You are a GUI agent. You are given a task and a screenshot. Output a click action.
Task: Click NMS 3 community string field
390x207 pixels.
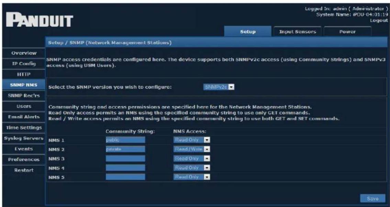[x=125, y=159]
